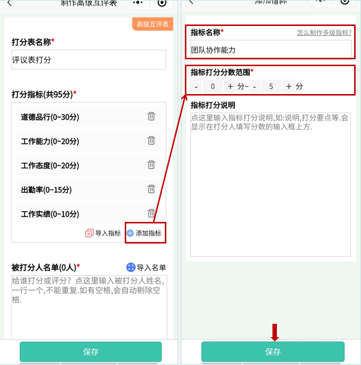This screenshot has width=361, height=365.
Task: Remove 出勤率 using its trash icon
Action: coord(151,189)
